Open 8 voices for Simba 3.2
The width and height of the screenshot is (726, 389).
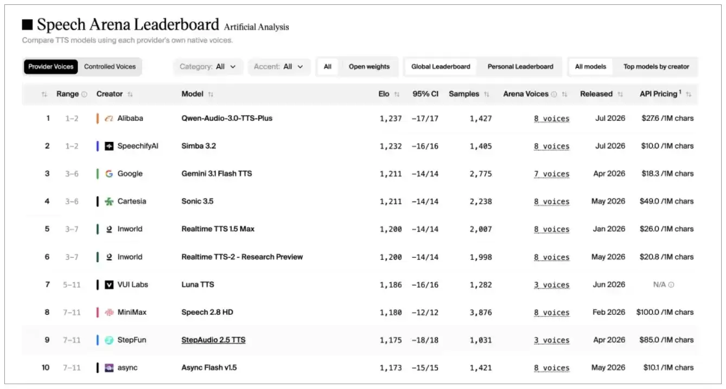coord(551,146)
